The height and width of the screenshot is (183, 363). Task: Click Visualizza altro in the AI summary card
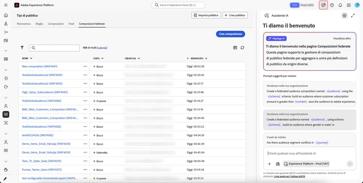(342, 38)
